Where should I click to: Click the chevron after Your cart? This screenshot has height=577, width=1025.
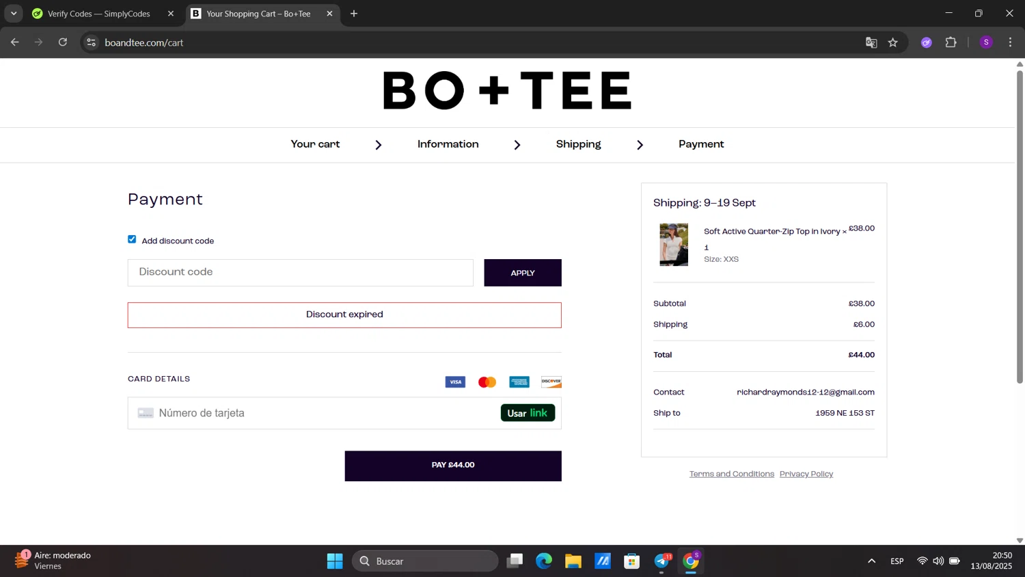[x=379, y=145]
